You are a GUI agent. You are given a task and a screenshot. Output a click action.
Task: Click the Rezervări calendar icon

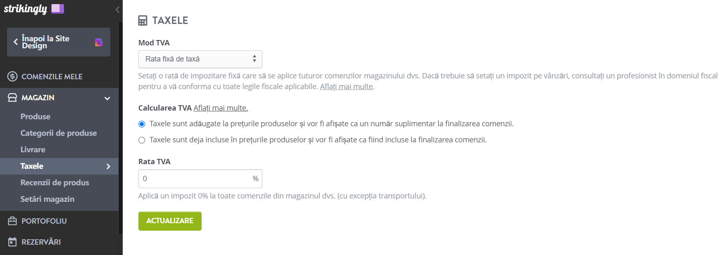pyautogui.click(x=12, y=242)
